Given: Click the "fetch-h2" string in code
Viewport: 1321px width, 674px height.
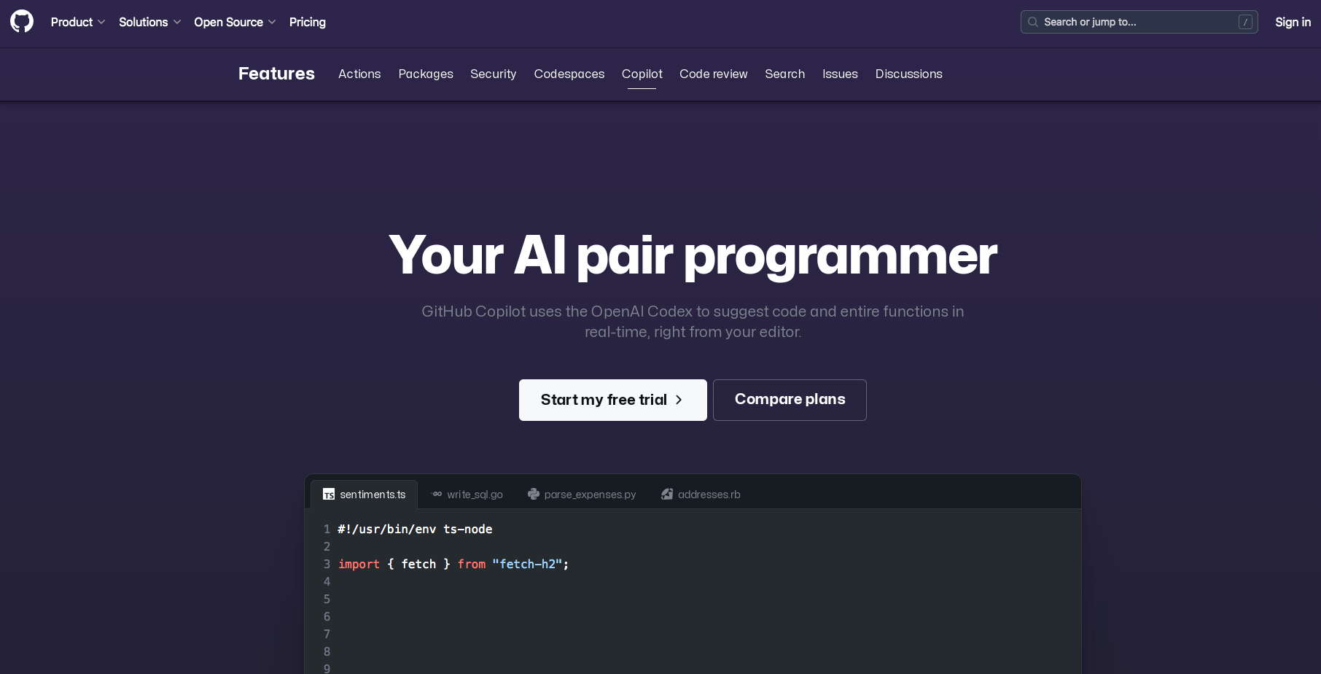Looking at the screenshot, I should click(x=527, y=564).
